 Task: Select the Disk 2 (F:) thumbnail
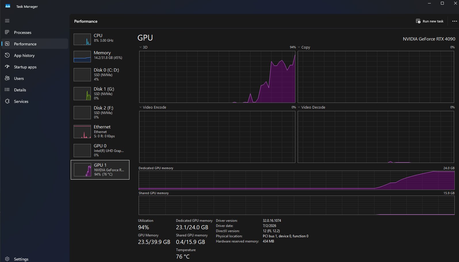[82, 113]
